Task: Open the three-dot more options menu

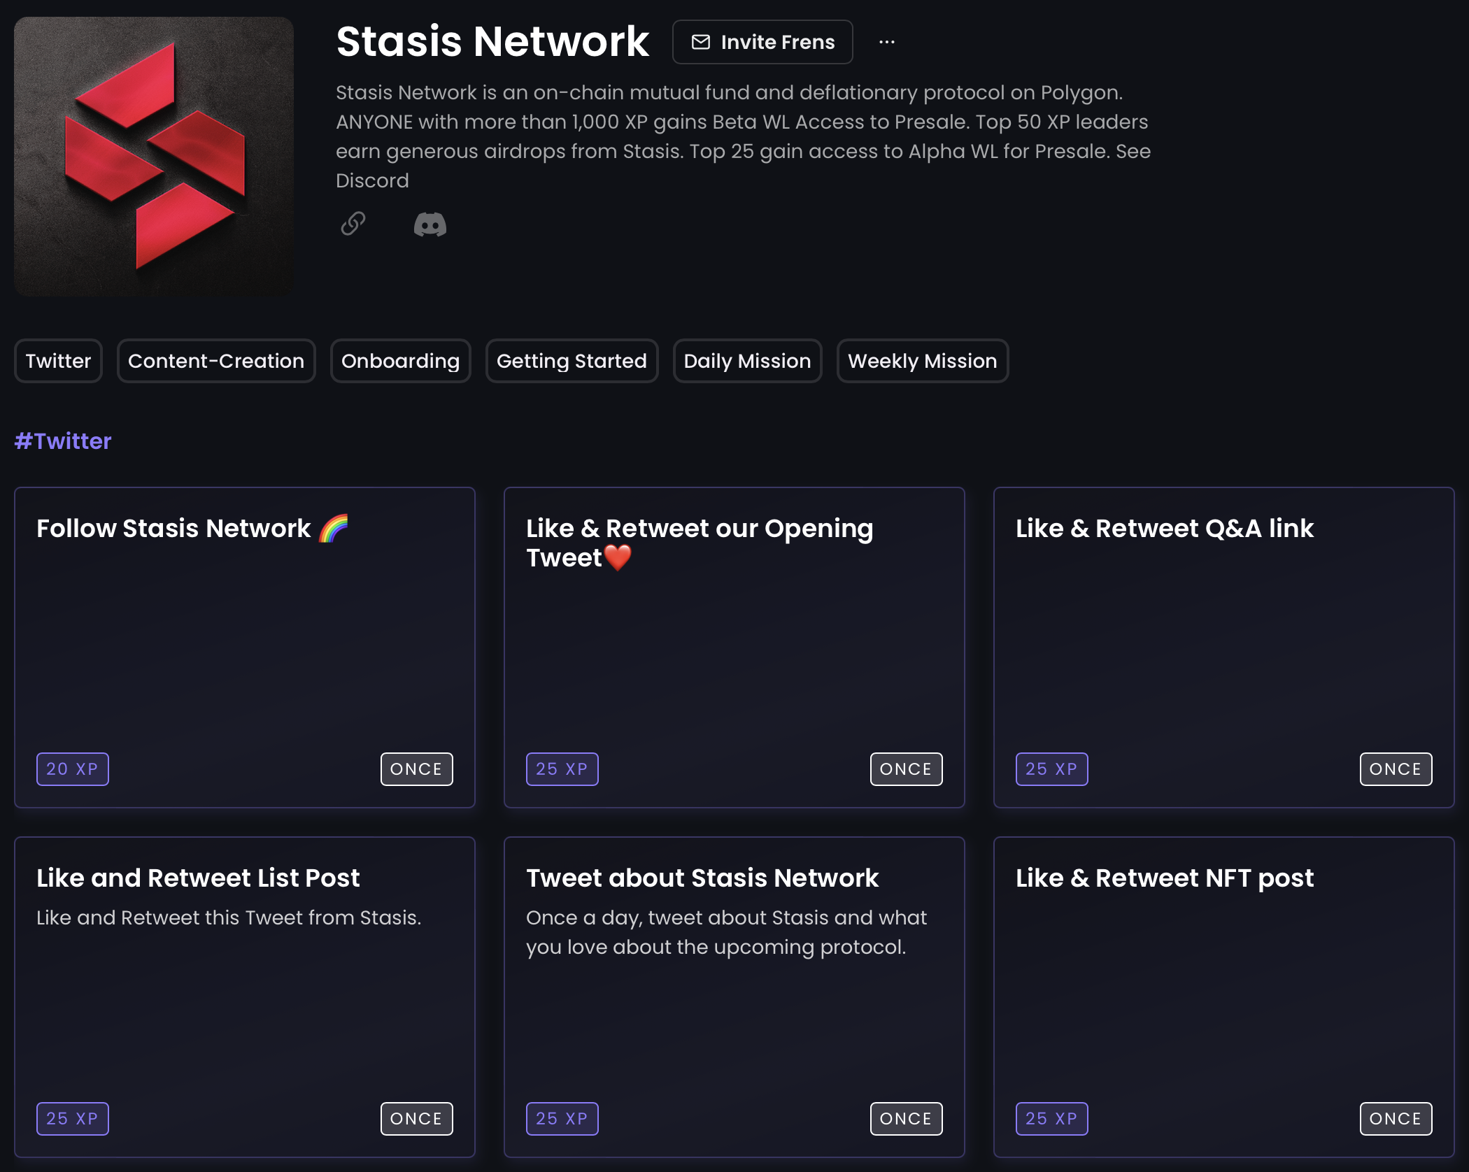Action: (x=886, y=42)
